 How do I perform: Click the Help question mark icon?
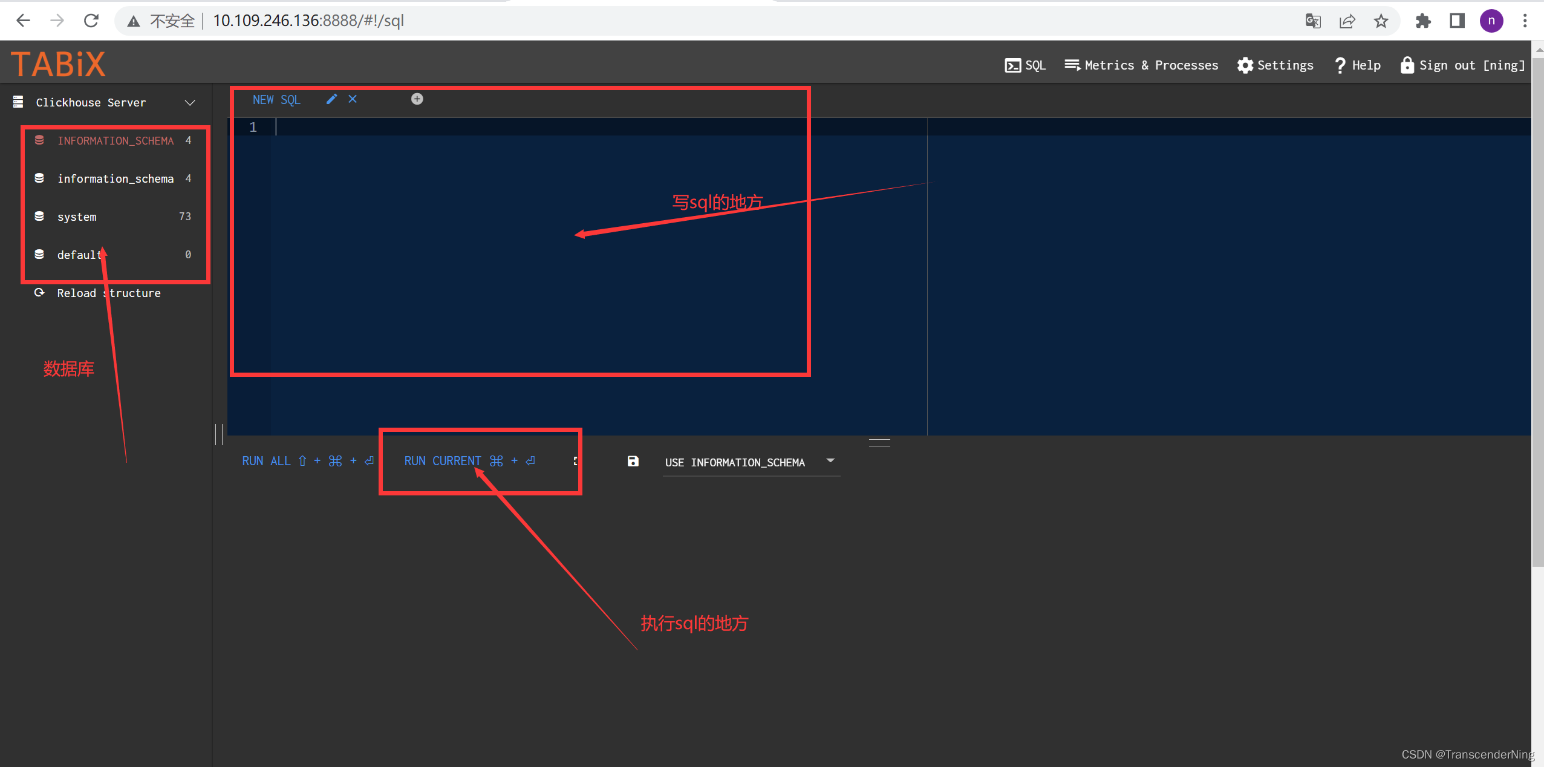pyautogui.click(x=1340, y=65)
